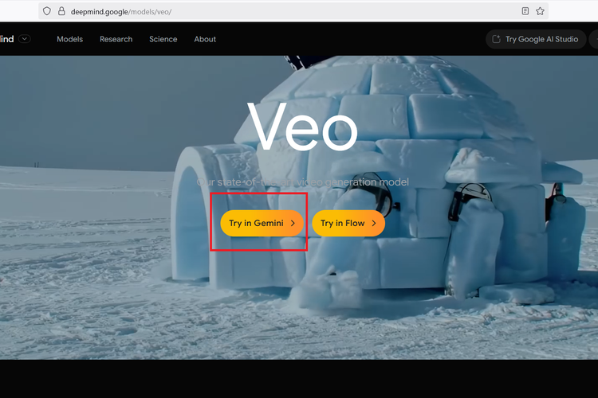Open the Science menu
Image resolution: width=598 pixels, height=398 pixels.
[163, 39]
